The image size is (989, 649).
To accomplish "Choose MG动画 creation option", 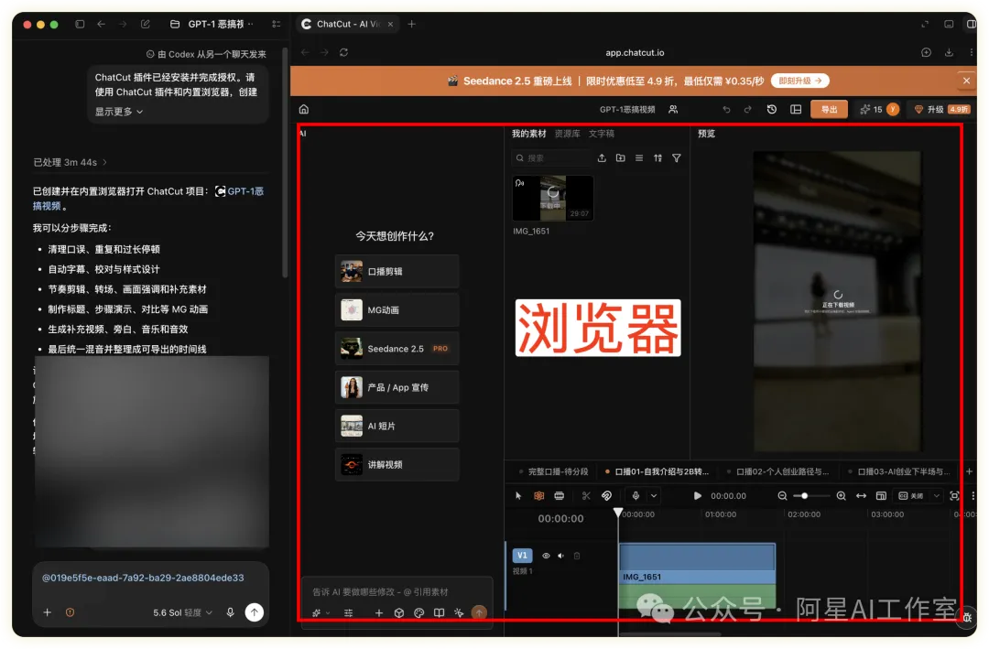I will [x=397, y=309].
